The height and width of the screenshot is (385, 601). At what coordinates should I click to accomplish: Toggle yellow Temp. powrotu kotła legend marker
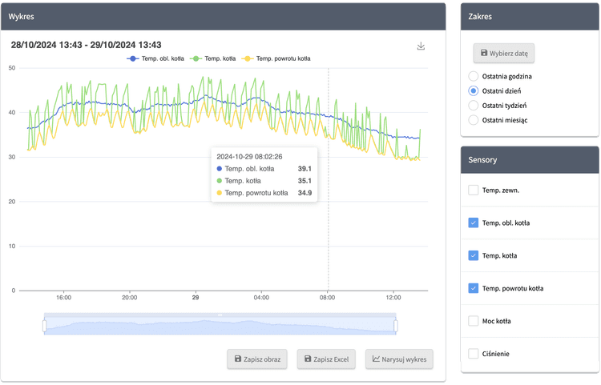point(247,58)
